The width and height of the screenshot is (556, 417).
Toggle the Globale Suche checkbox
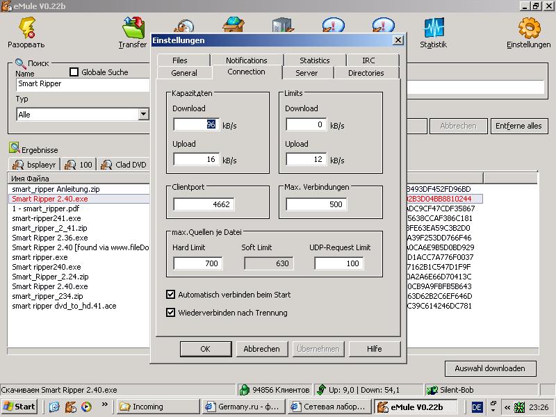click(74, 72)
